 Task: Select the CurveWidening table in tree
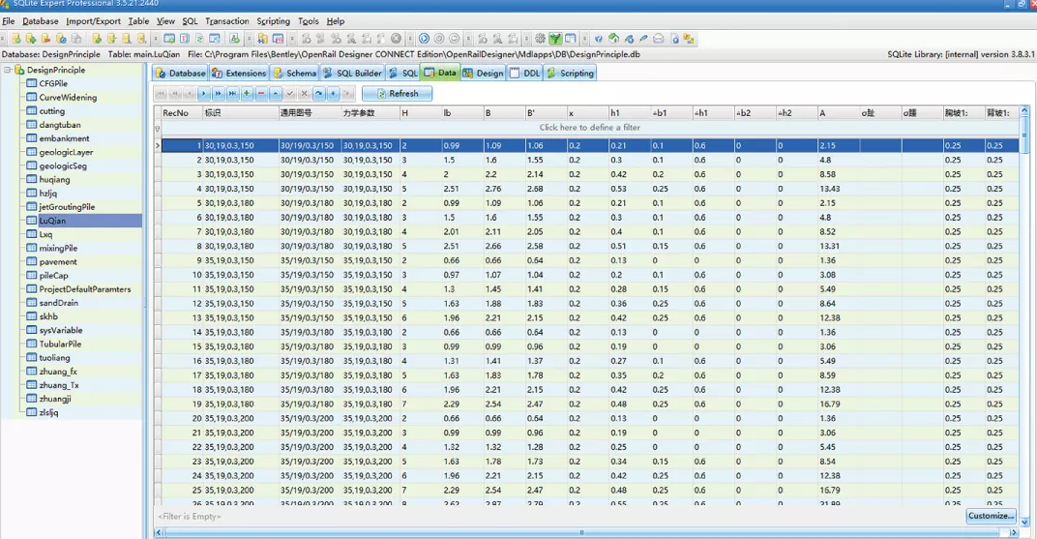(x=68, y=97)
